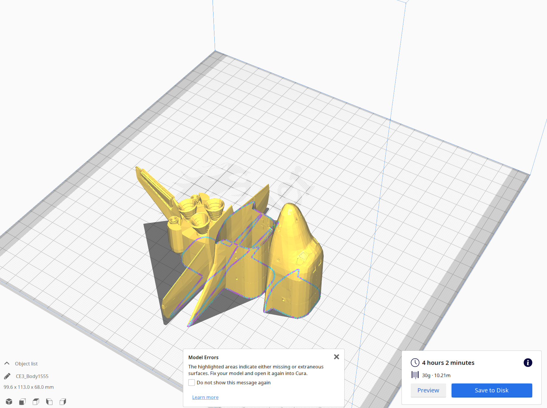The image size is (547, 408).
Task: Switch to left side view
Action: pyautogui.click(x=49, y=402)
